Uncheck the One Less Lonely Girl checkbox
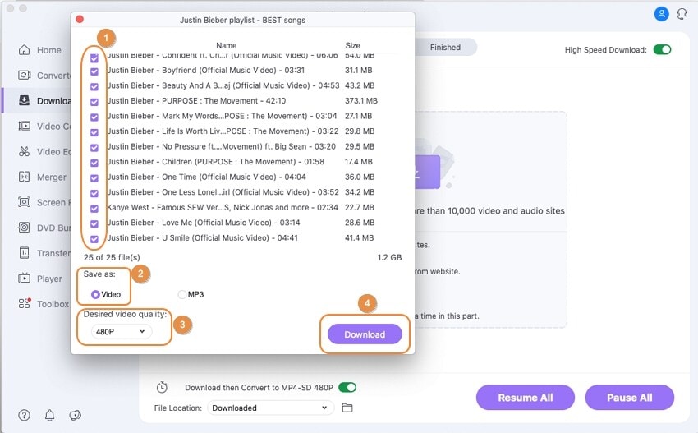 pos(94,193)
